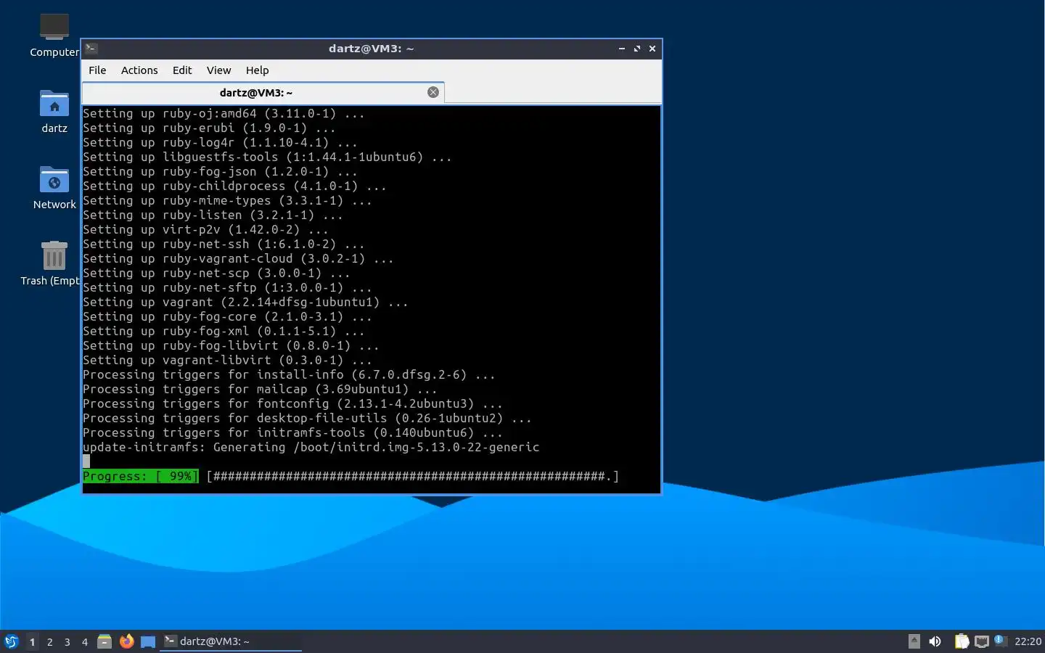Click the 'Setting up ruby-erubi (1.9.0-1)' line
This screenshot has width=1045, height=653.
pos(209,128)
